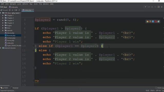
Task: Collapse PHP_Basic project root arrow
Action: pos(1,13)
